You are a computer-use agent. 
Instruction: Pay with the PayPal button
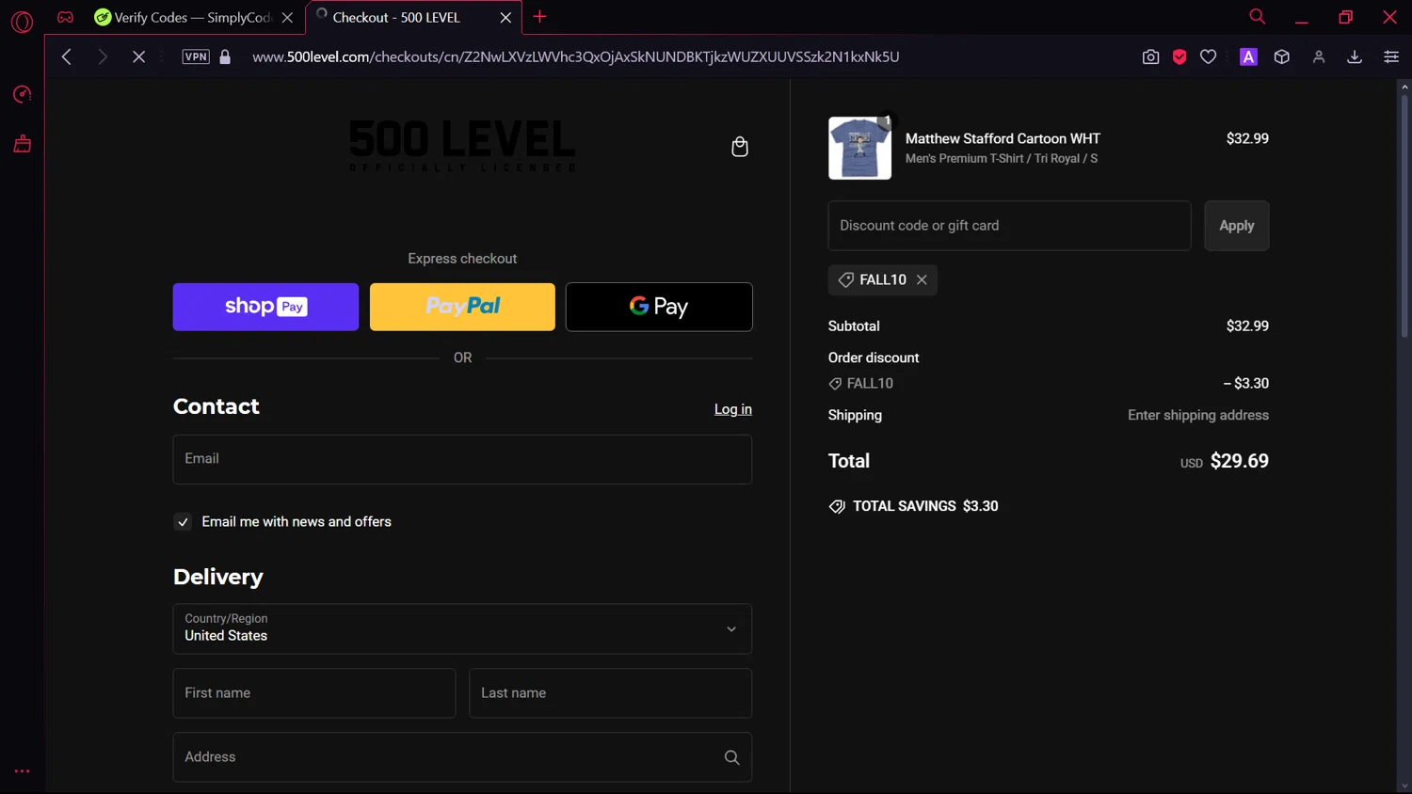coord(462,307)
